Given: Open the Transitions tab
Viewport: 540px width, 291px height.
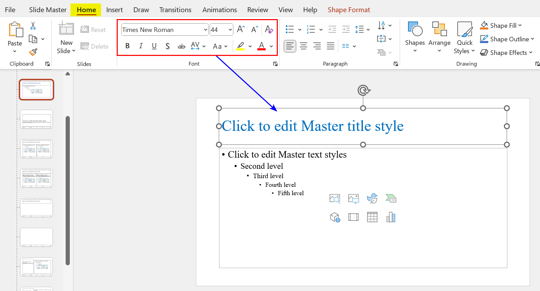Looking at the screenshot, I should [x=175, y=10].
